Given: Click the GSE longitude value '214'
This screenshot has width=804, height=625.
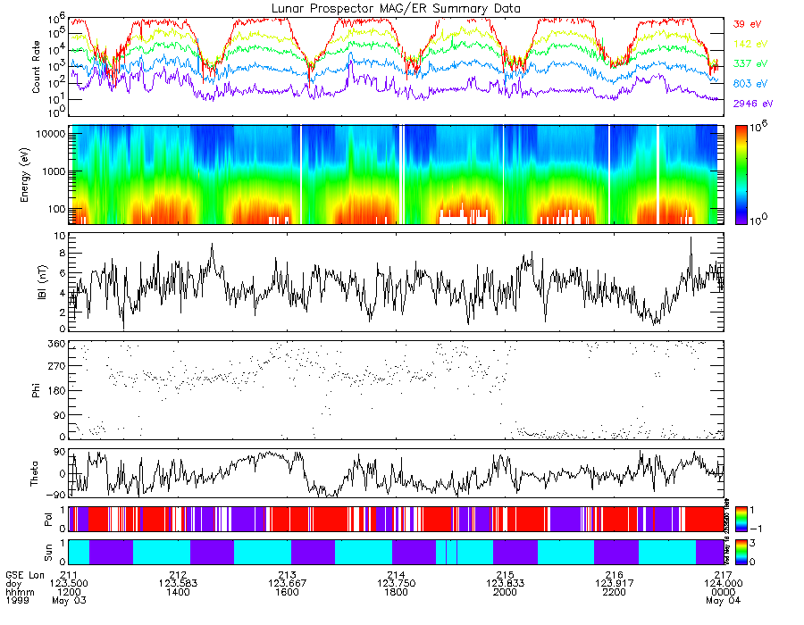Looking at the screenshot, I should [397, 575].
